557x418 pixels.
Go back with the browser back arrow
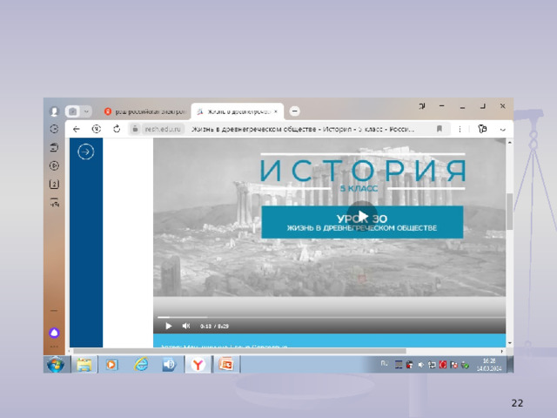77,129
